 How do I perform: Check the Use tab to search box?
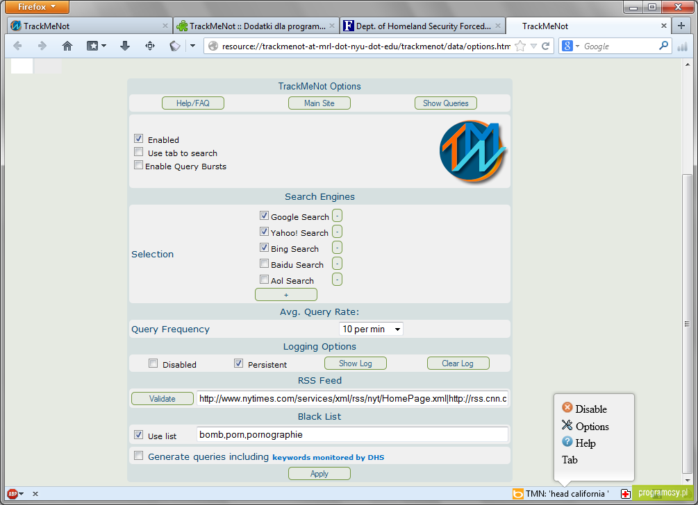coord(138,152)
